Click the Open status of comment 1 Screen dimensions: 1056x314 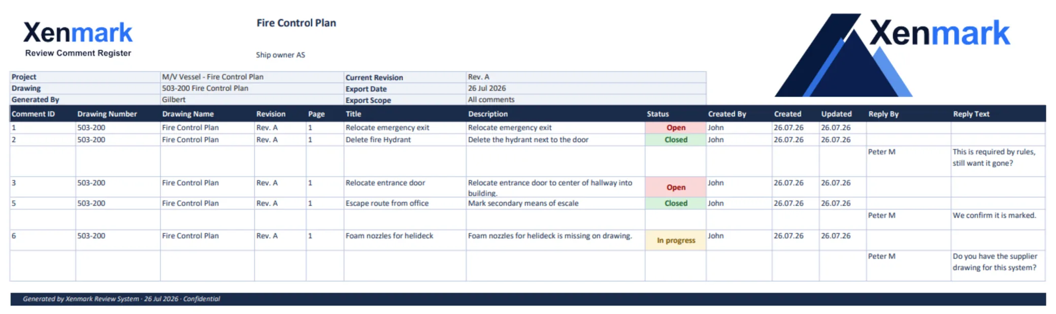pyautogui.click(x=676, y=128)
